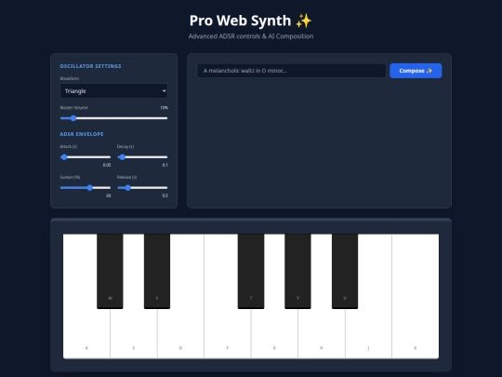This screenshot has width=502, height=377.
Task: Open the Waveform dropdown showing Triangle
Action: pos(113,90)
